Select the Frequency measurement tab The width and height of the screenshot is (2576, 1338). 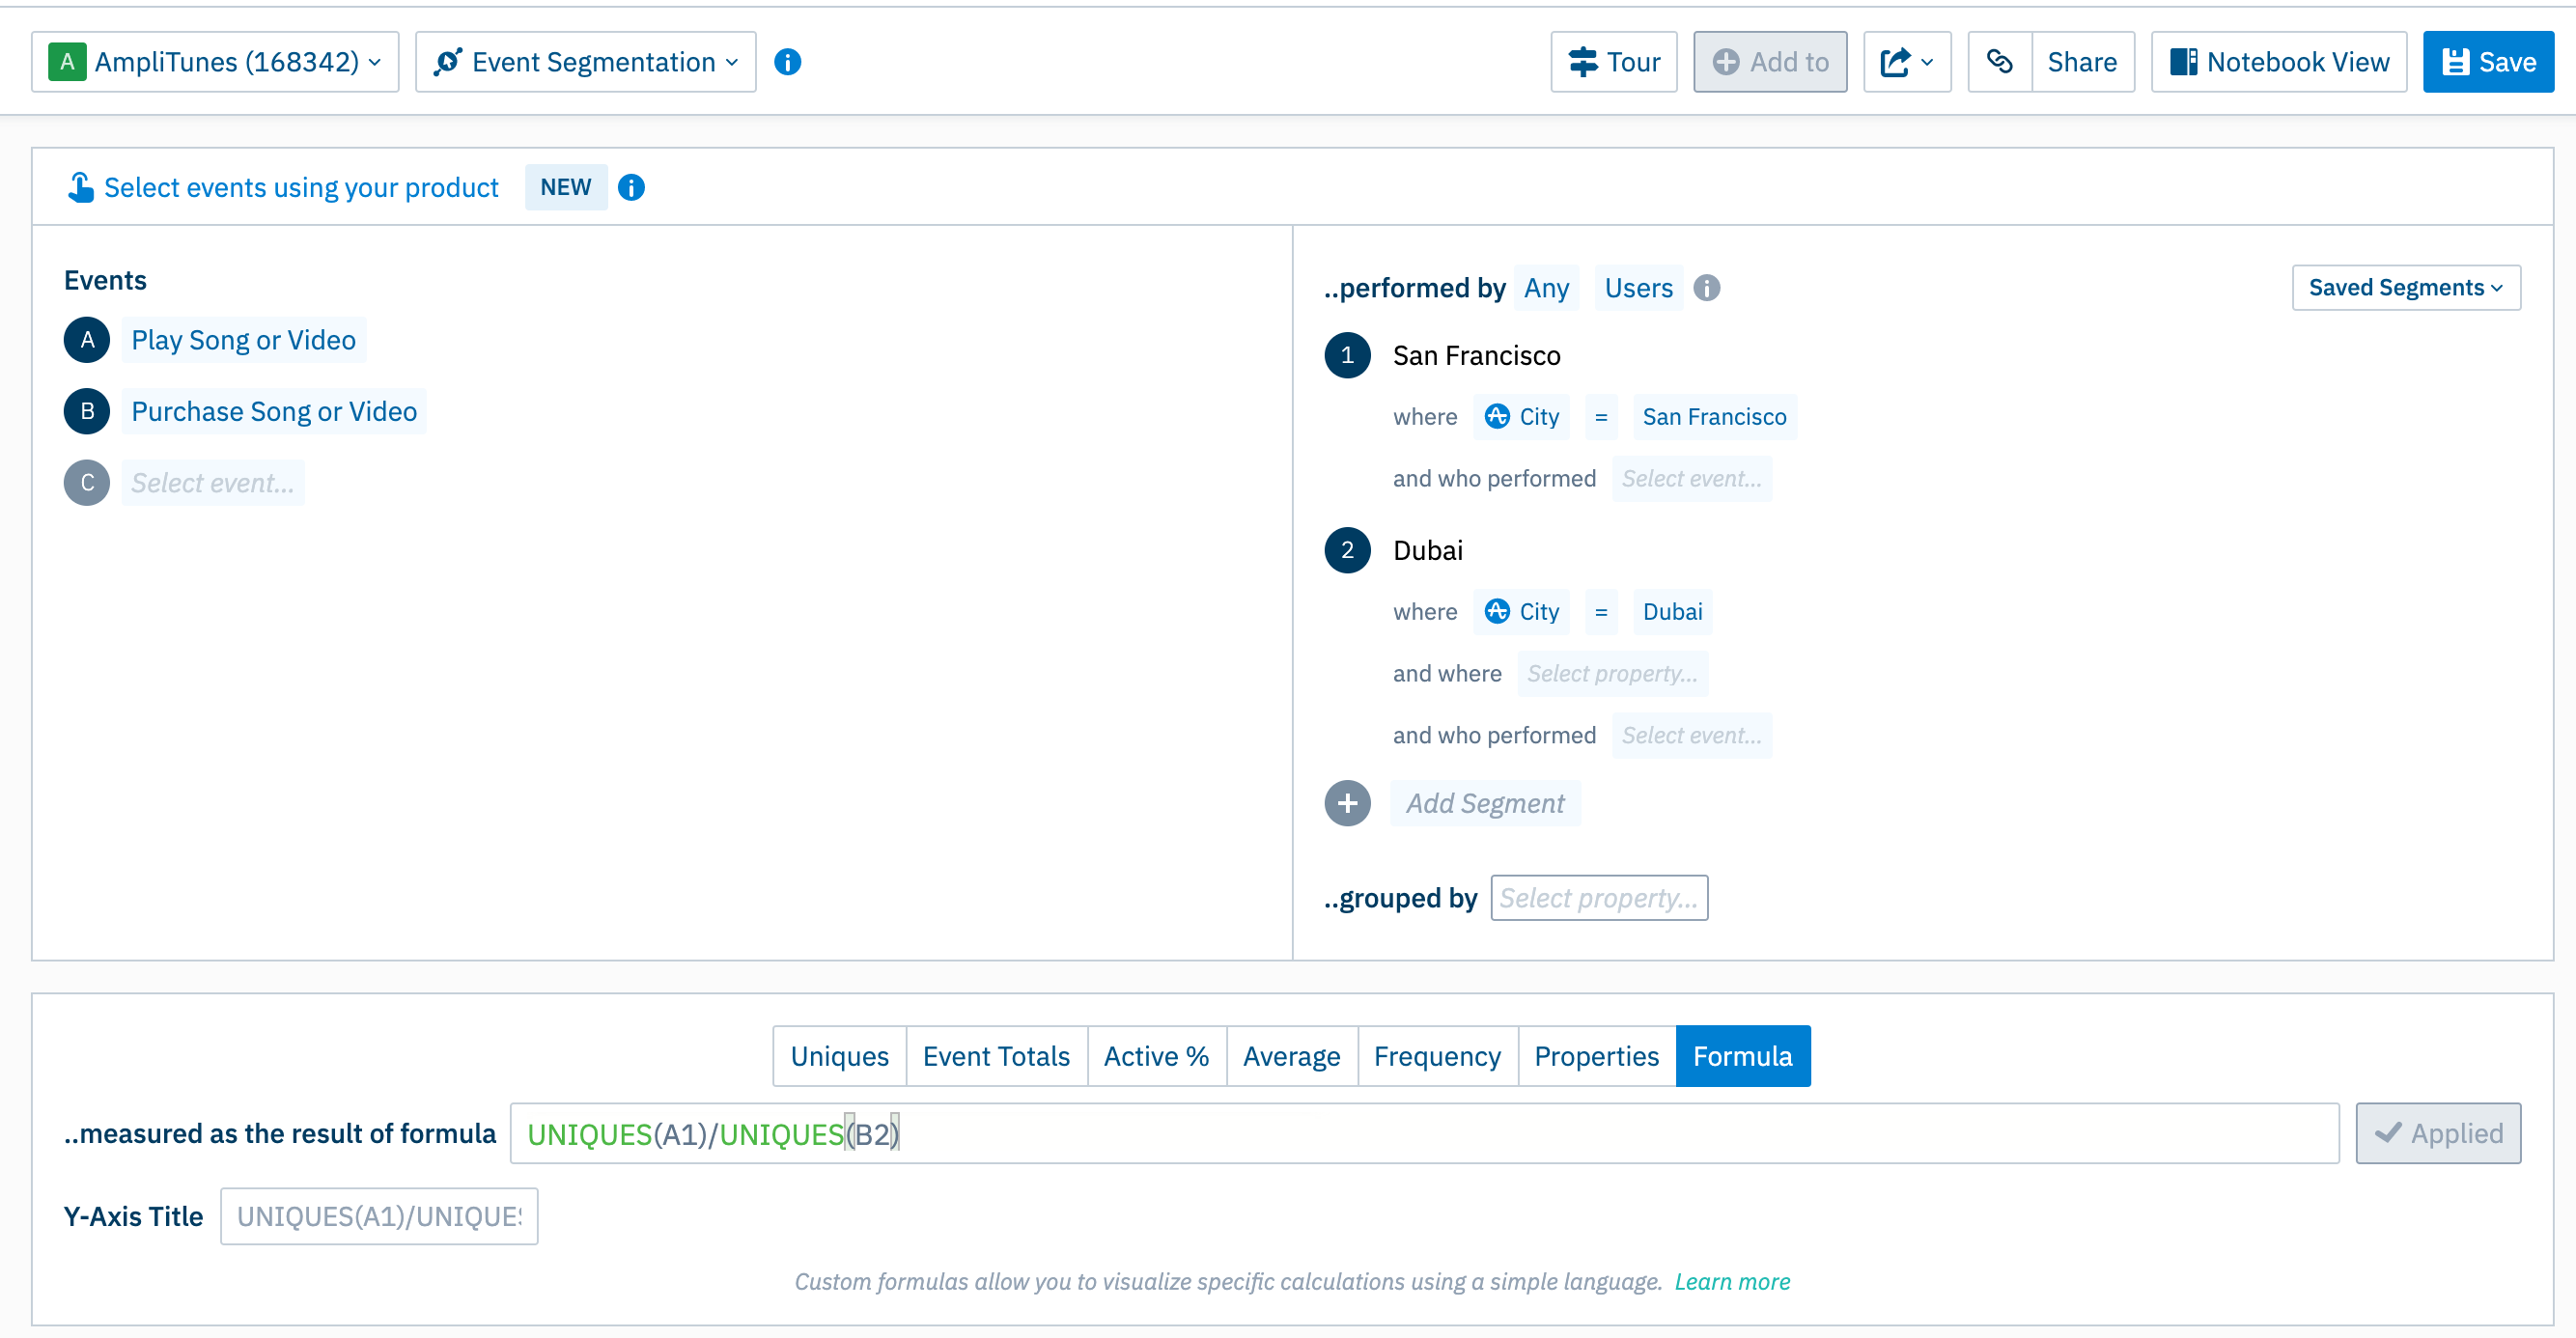click(1436, 1056)
